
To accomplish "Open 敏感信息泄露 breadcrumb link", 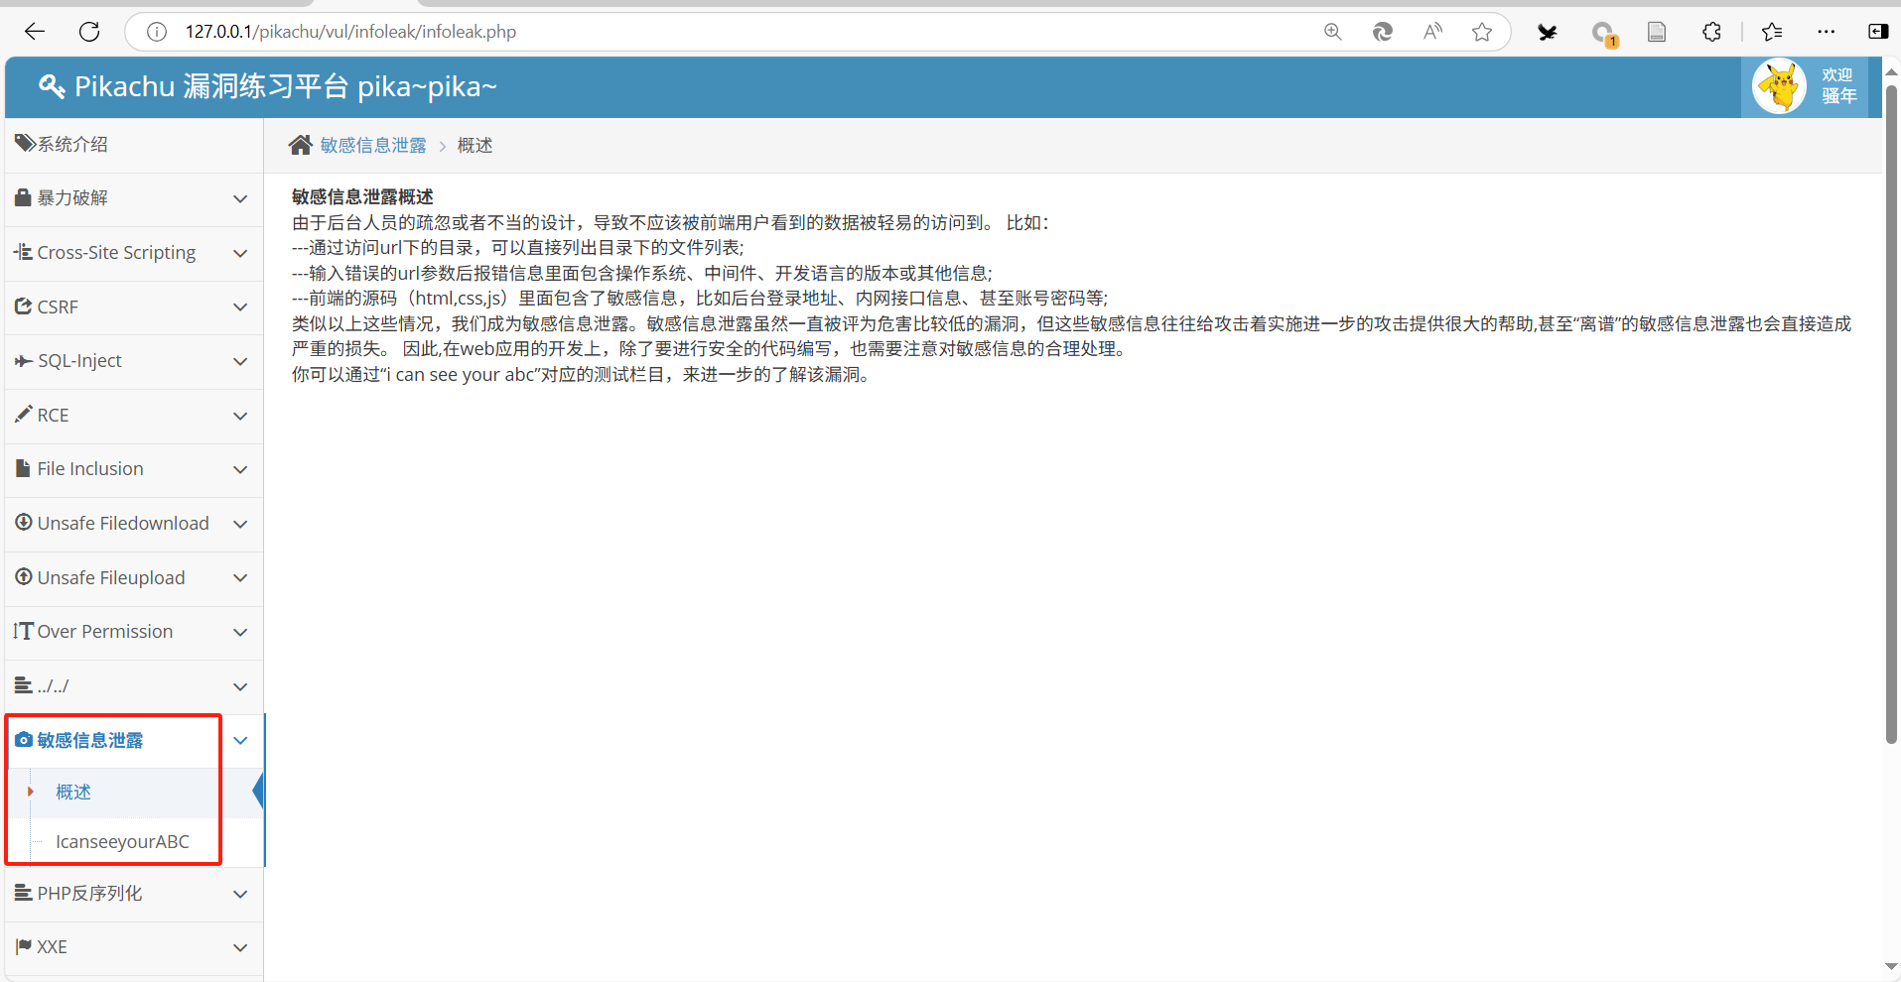I will coord(373,145).
